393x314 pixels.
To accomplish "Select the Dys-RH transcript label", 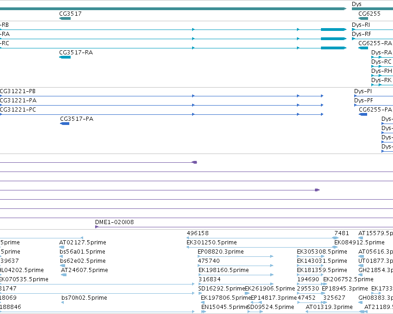I will click(381, 71).
